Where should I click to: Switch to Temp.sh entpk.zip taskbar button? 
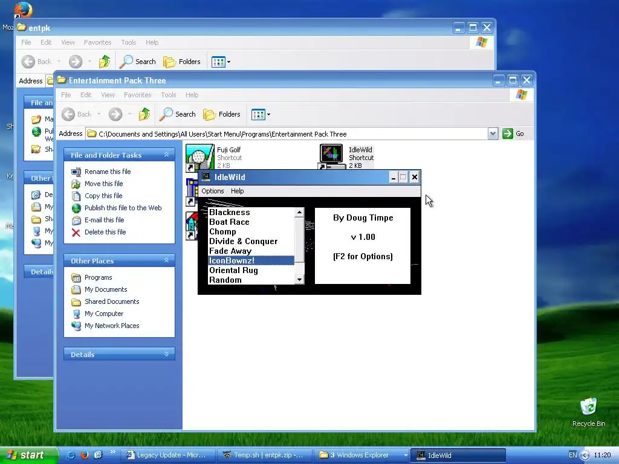(x=266, y=455)
